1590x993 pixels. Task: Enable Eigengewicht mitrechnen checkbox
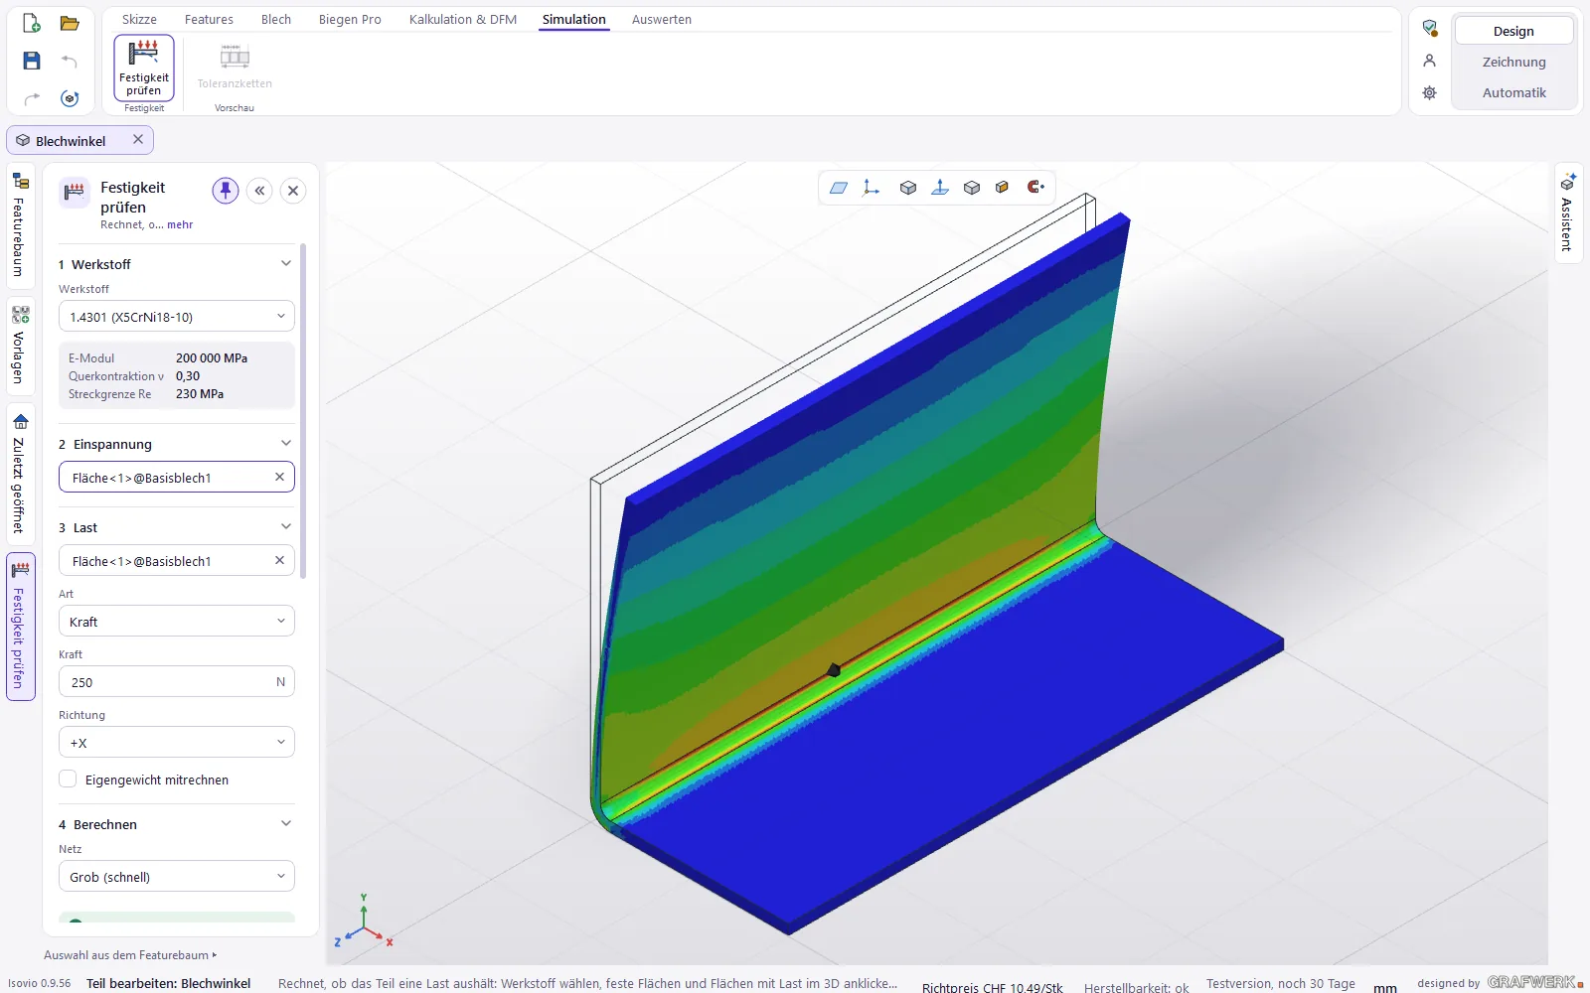point(68,780)
